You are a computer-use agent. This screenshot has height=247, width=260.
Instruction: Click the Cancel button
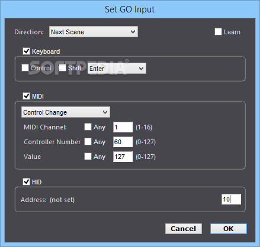(184, 229)
